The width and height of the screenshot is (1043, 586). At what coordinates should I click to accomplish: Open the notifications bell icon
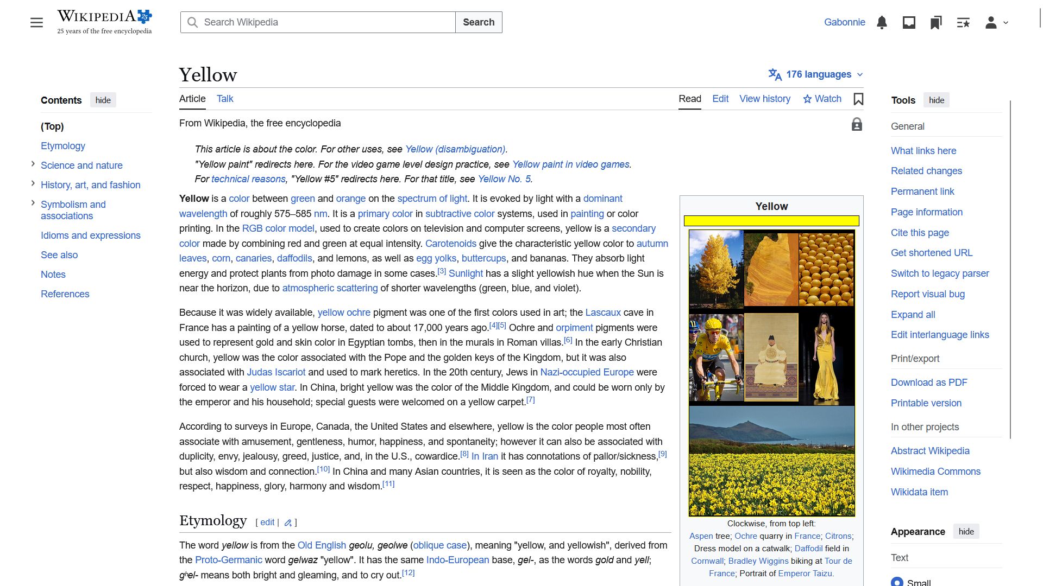[x=882, y=22]
